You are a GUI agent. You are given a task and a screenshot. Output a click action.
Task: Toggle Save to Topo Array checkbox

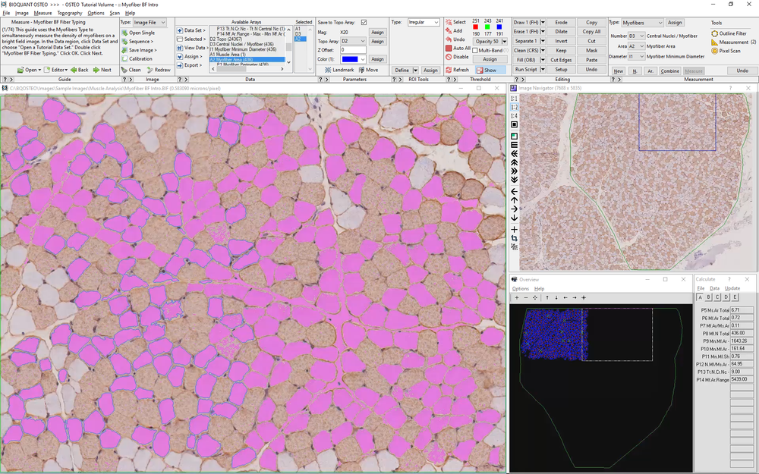pyautogui.click(x=364, y=22)
